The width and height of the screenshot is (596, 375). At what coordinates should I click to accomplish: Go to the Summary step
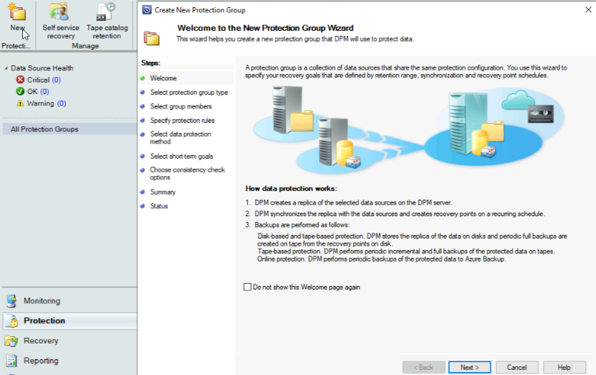click(163, 192)
